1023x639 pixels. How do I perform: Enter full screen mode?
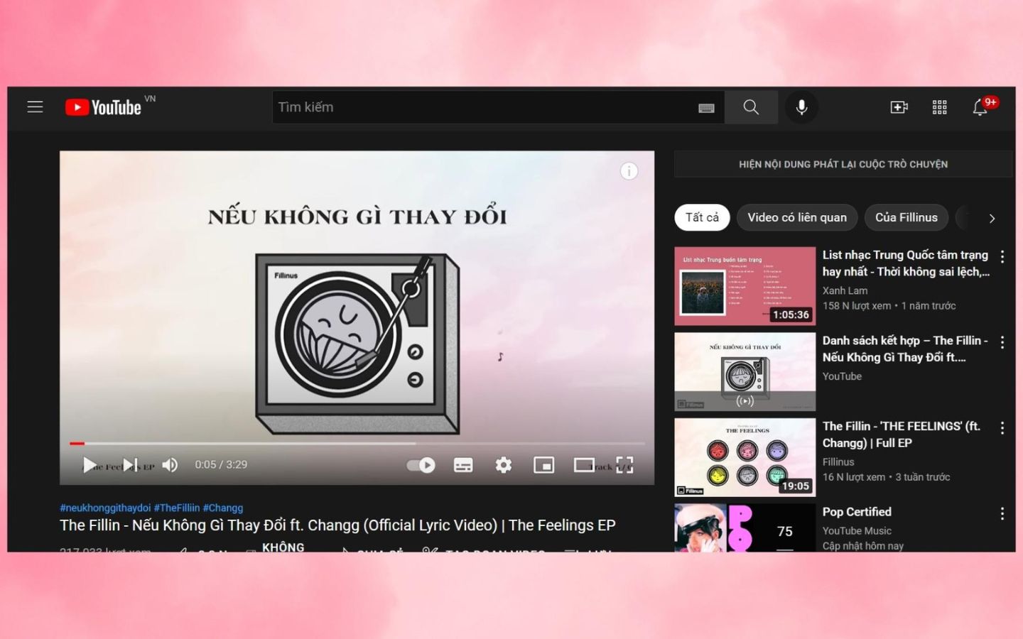tap(624, 465)
